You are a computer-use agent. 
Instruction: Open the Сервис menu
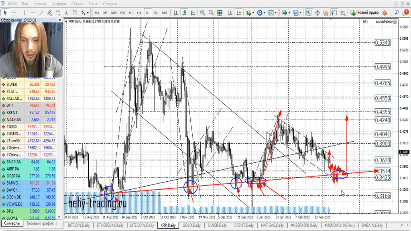point(77,4)
